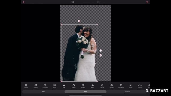
Task: Tap the undo icon at top
Action: 72,2
